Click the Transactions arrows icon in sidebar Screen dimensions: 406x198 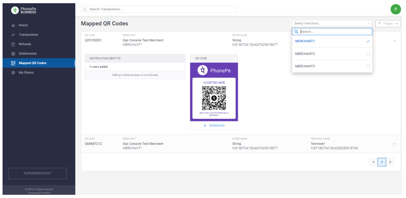(x=13, y=35)
